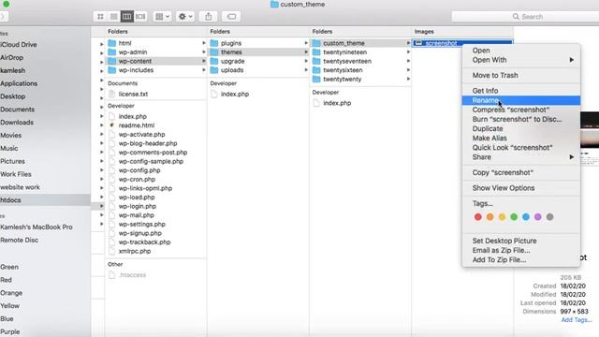Switch to gallery view in toolbar
The height and width of the screenshot is (337, 599).
pos(140,17)
